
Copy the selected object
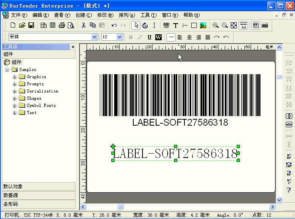click(93, 25)
